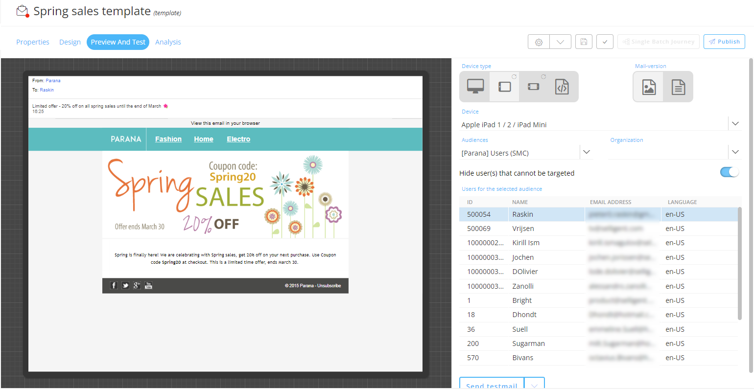Image resolution: width=754 pixels, height=390 pixels.
Task: Expand the Organization dropdown
Action: [x=735, y=152]
